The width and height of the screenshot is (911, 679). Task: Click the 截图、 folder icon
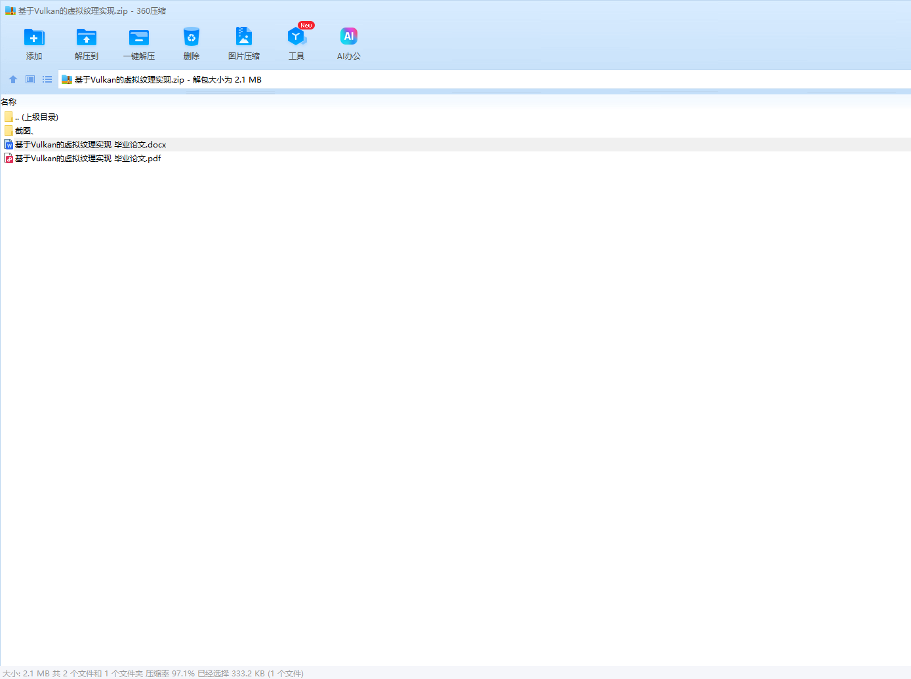[9, 130]
